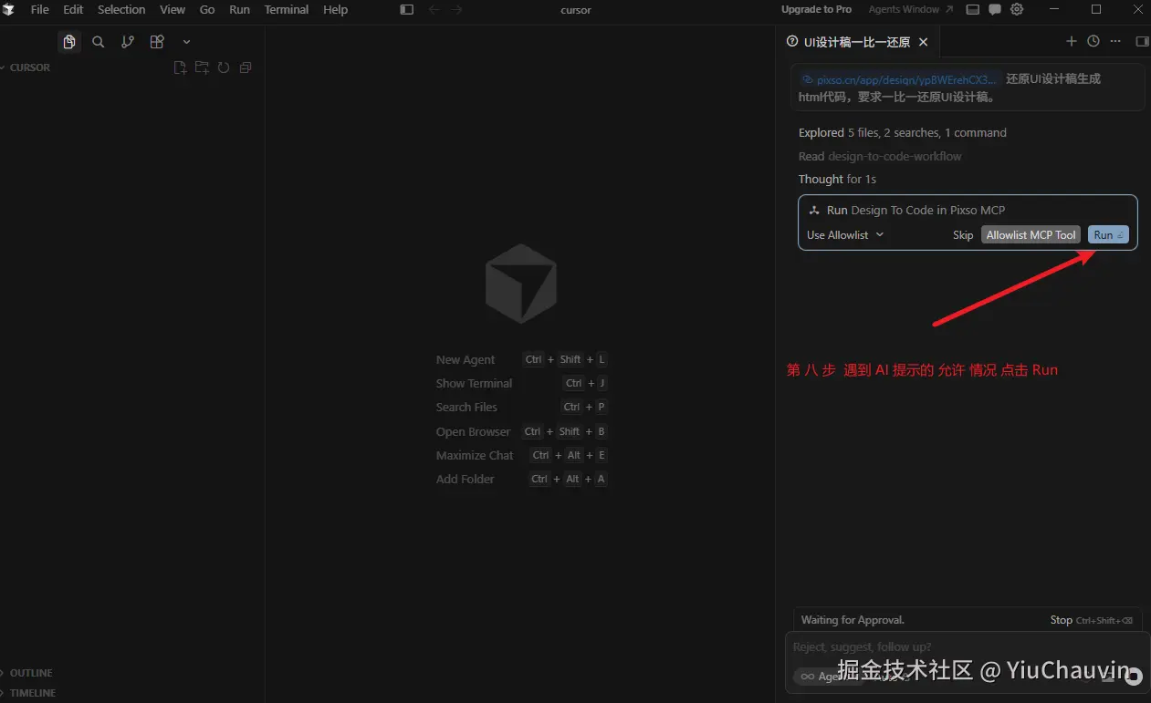Go forward with the right arrow

coord(457,9)
